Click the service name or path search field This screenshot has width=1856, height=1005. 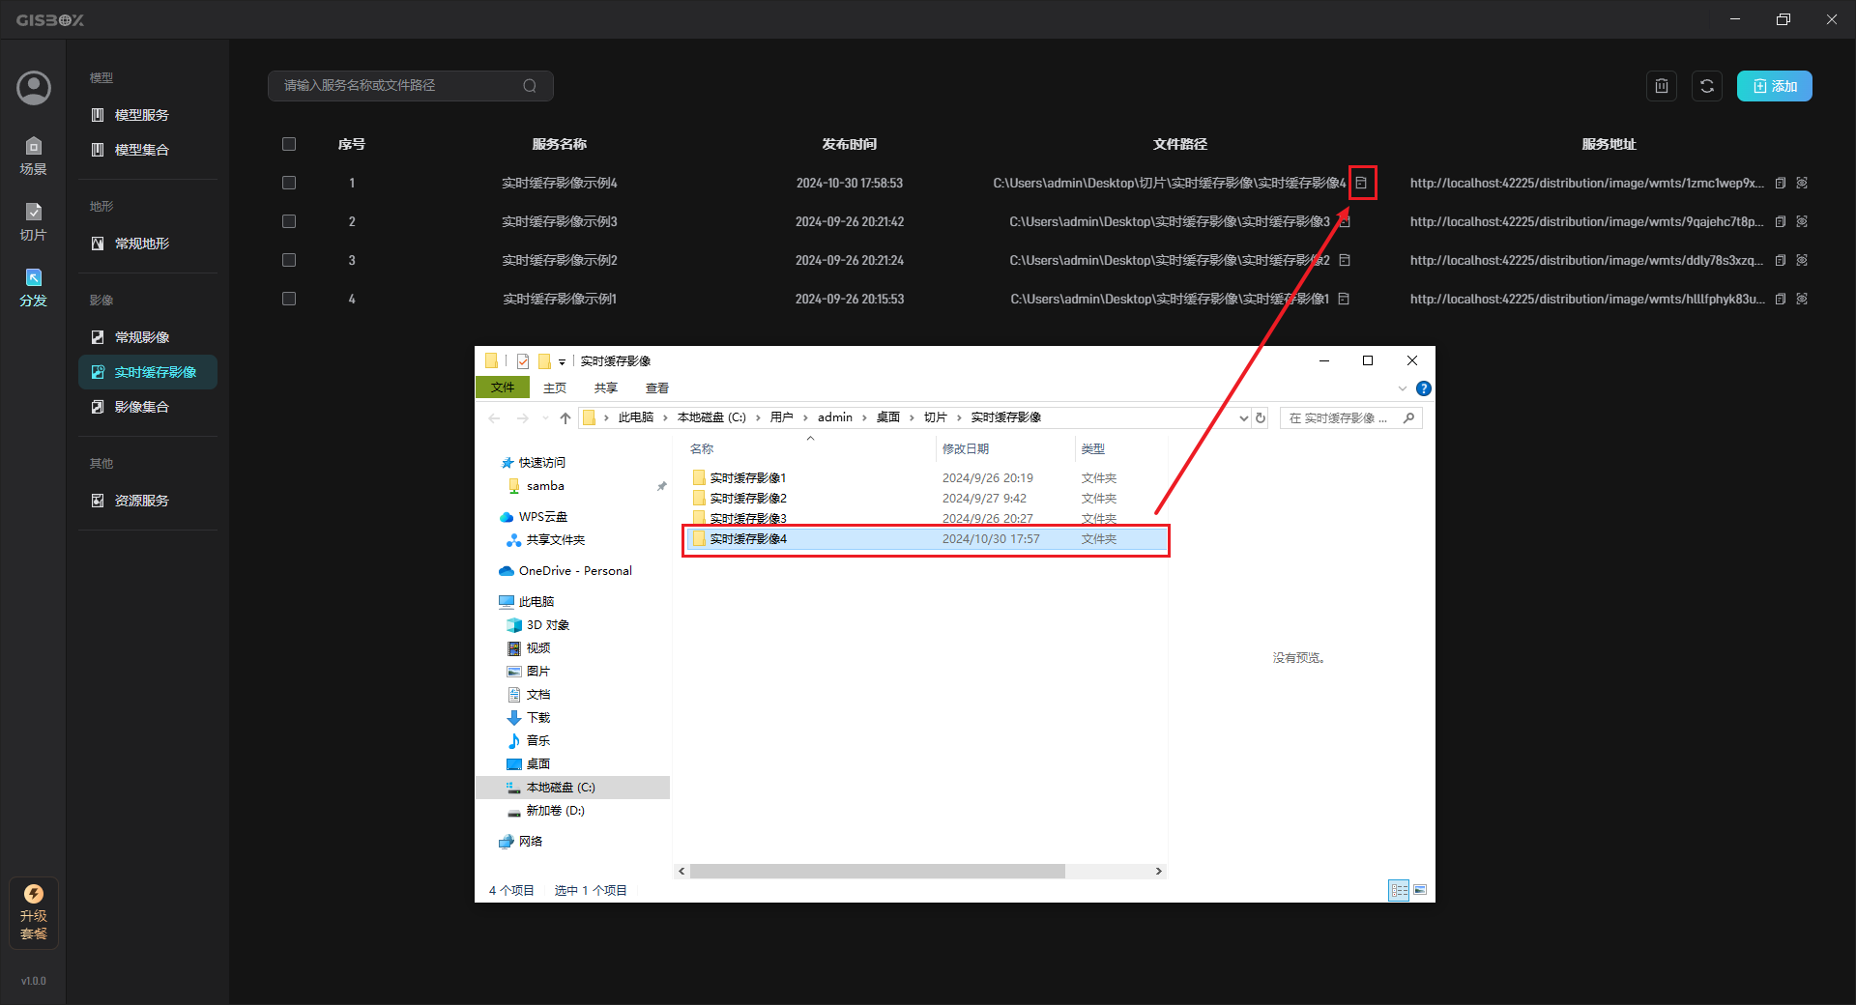tap(410, 86)
